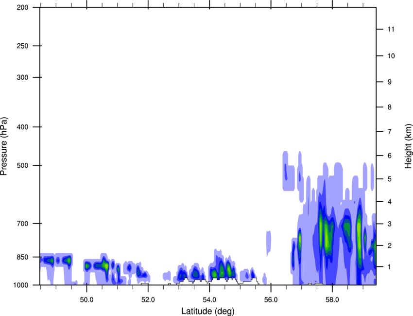
Task: Click the 700 pressure tick label
Action: coord(22,224)
